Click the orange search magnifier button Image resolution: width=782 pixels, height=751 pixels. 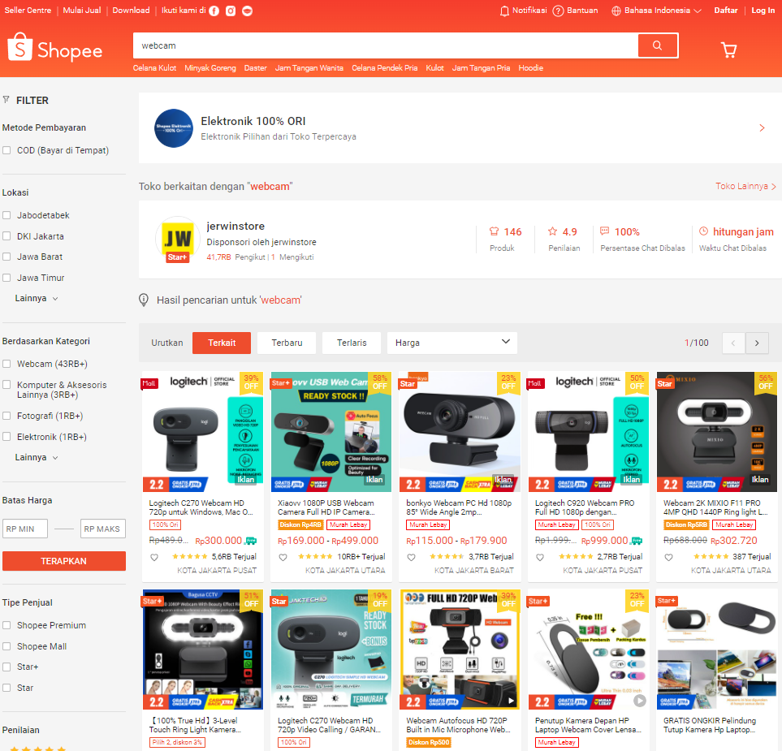pyautogui.click(x=657, y=45)
